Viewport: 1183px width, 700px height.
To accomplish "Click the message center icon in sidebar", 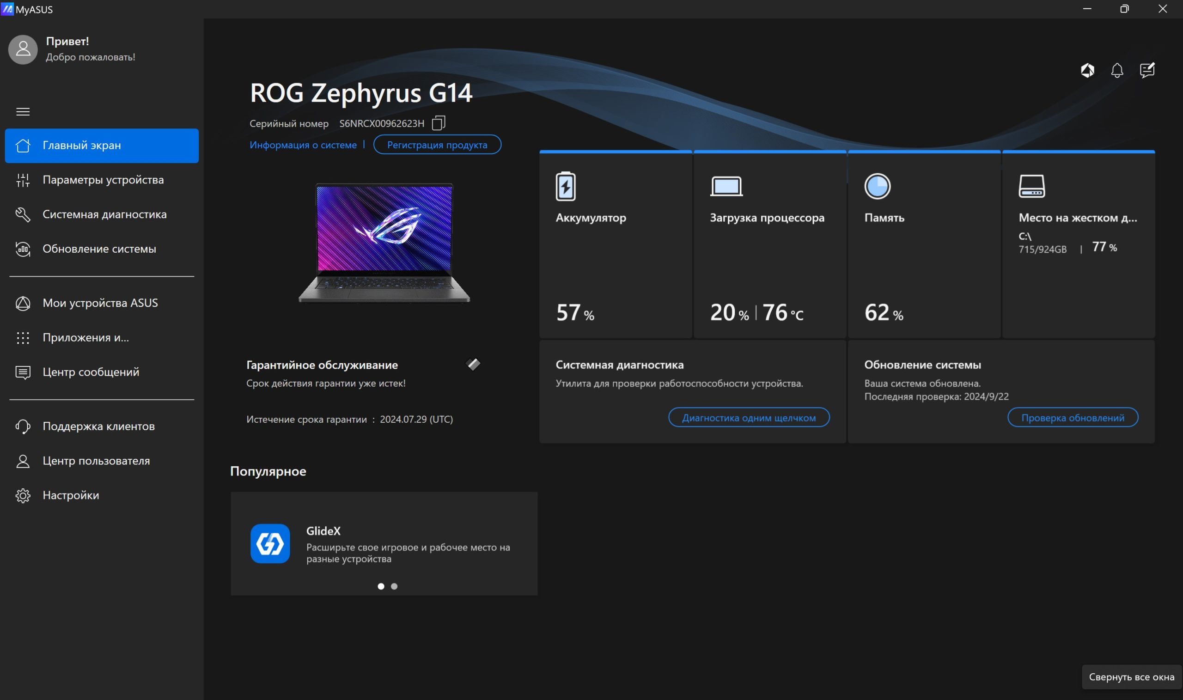I will [23, 372].
